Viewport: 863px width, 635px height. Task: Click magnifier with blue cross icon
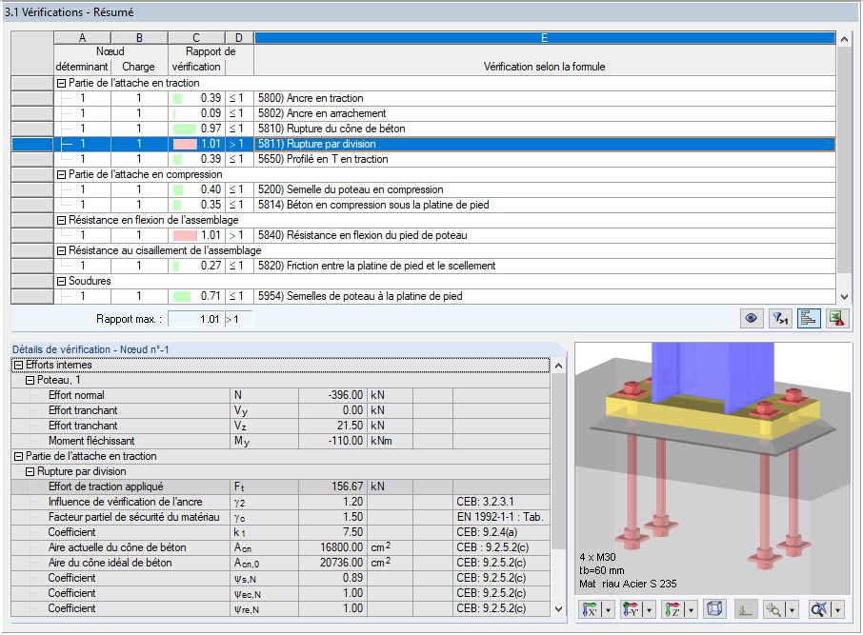(819, 609)
